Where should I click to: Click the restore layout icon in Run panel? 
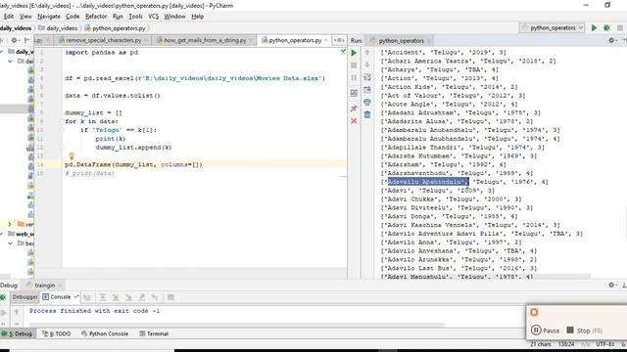[354, 94]
